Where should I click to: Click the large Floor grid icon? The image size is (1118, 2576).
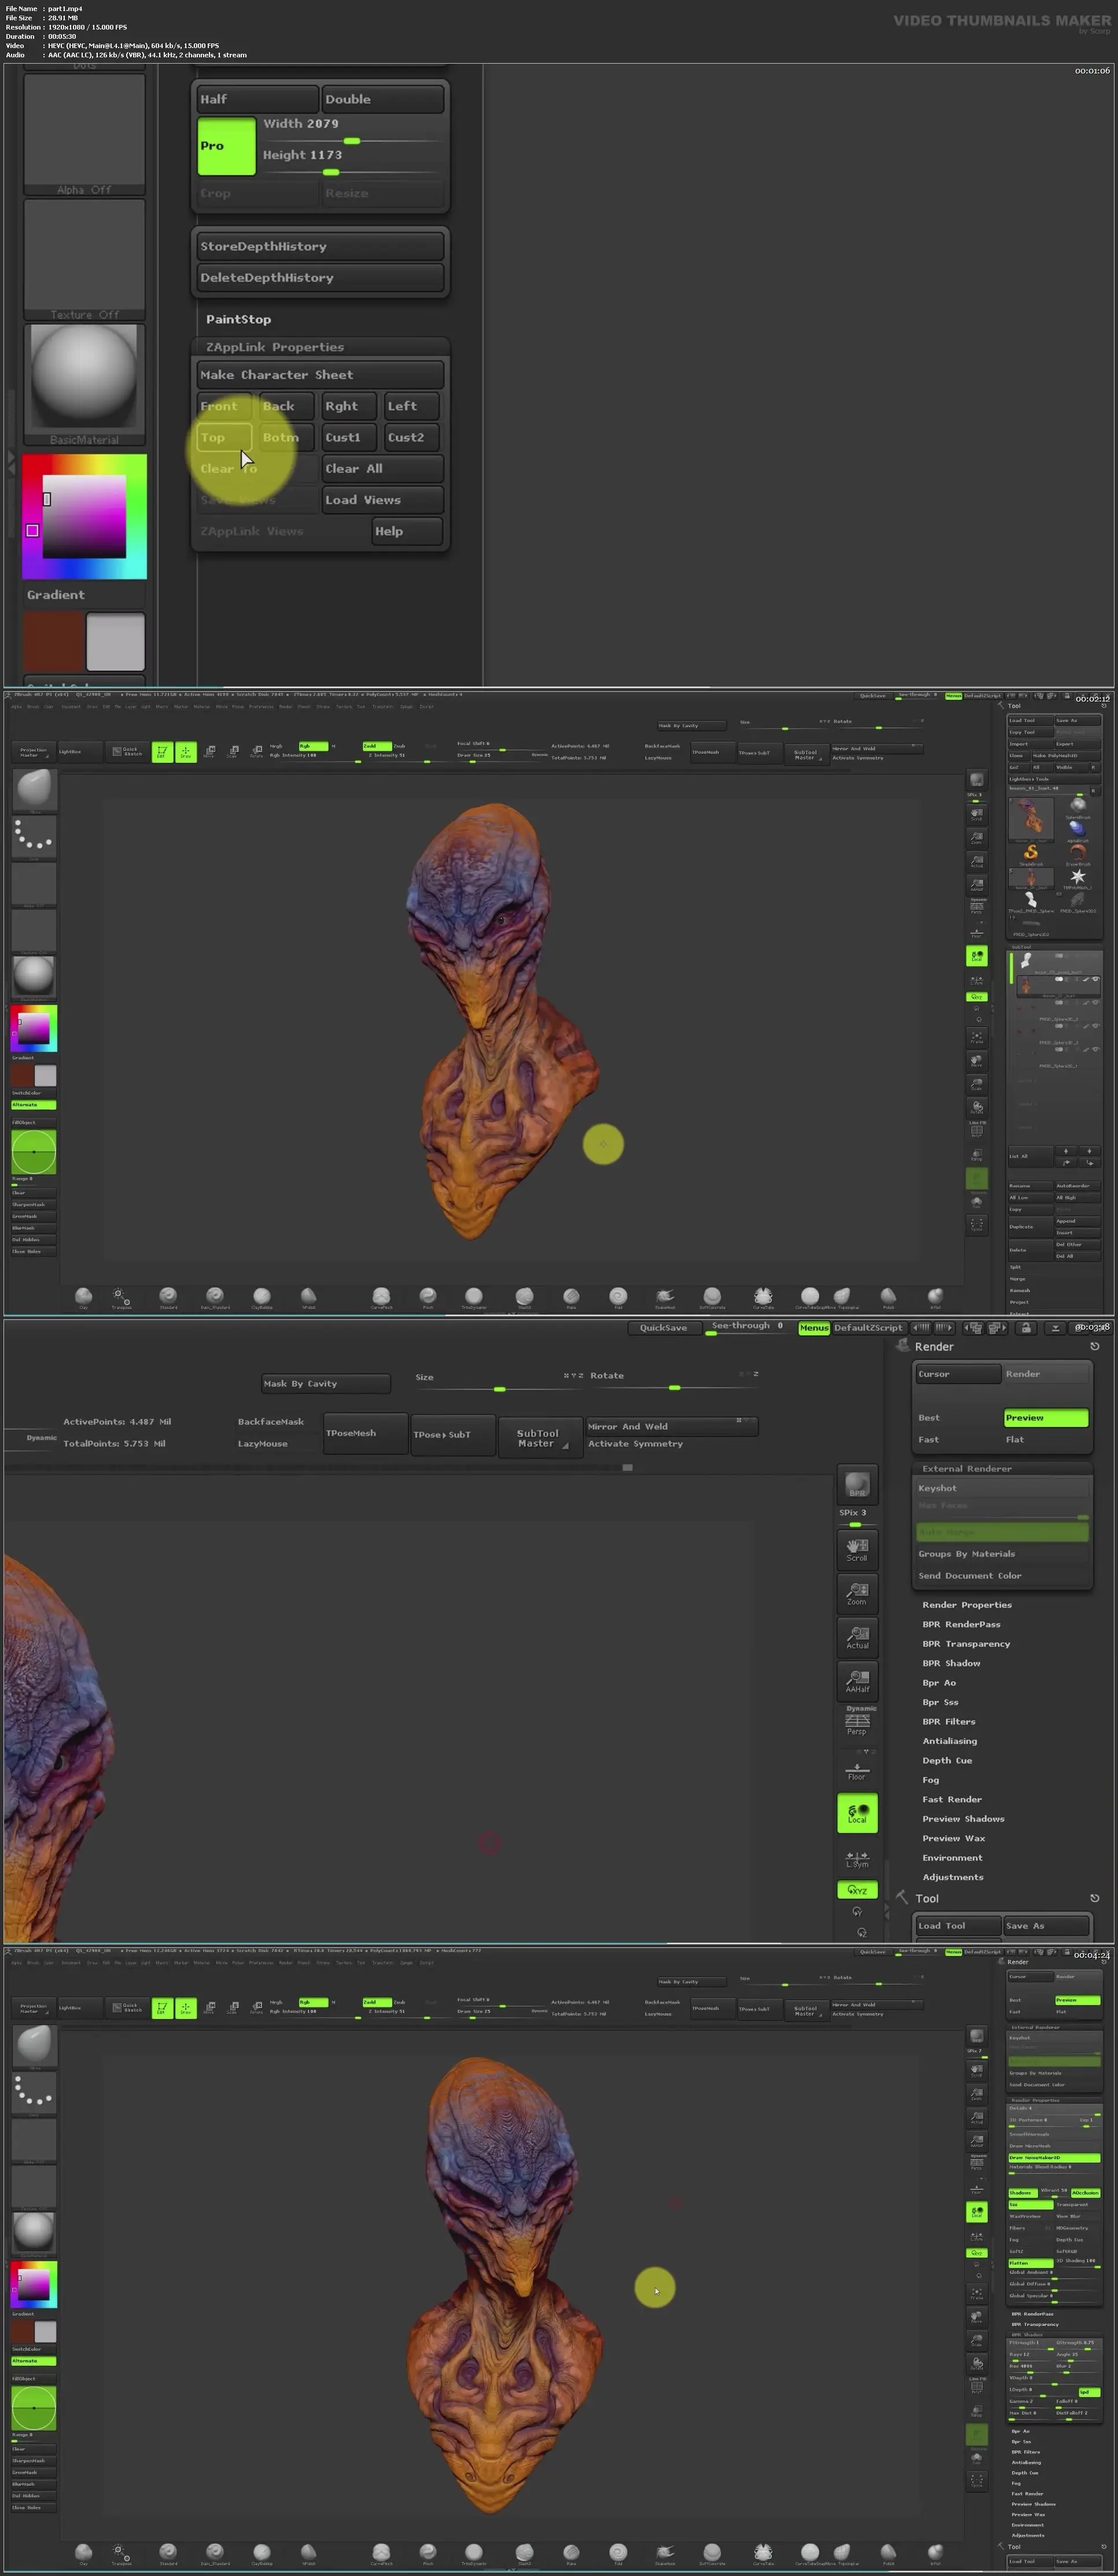coord(857,1770)
